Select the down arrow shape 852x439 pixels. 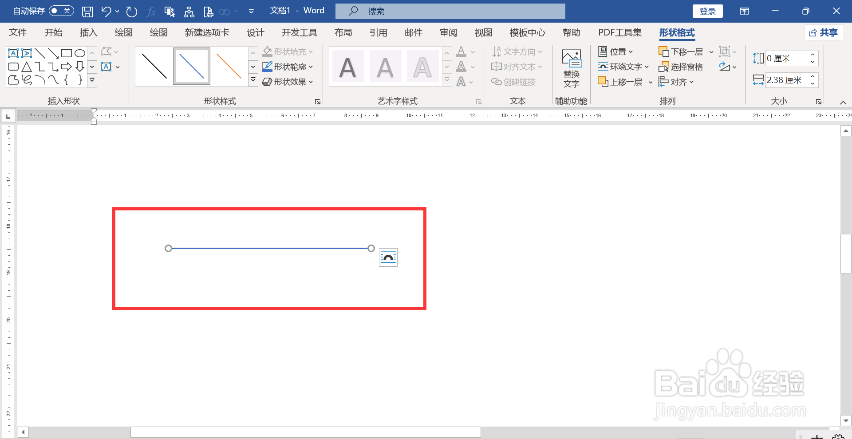[x=80, y=67]
